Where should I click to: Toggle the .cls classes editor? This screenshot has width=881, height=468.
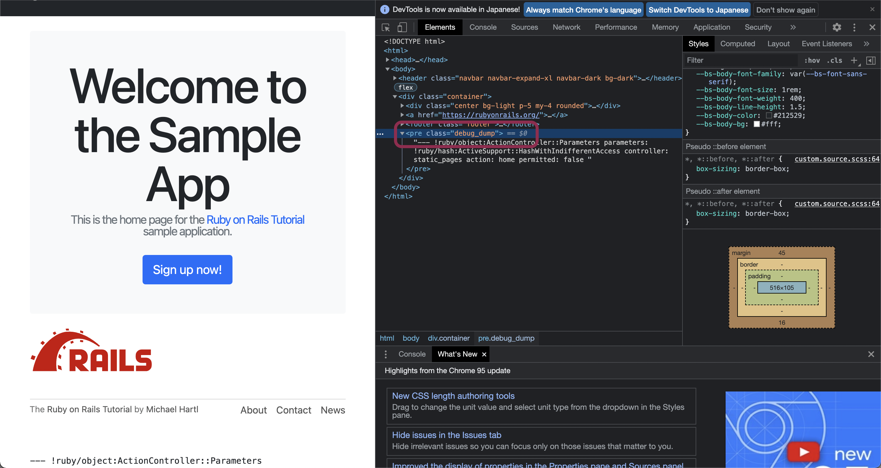click(835, 60)
